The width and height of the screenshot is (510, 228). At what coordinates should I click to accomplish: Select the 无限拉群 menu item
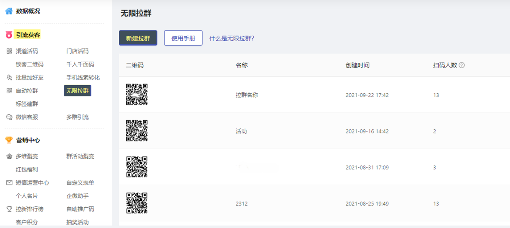[78, 91]
